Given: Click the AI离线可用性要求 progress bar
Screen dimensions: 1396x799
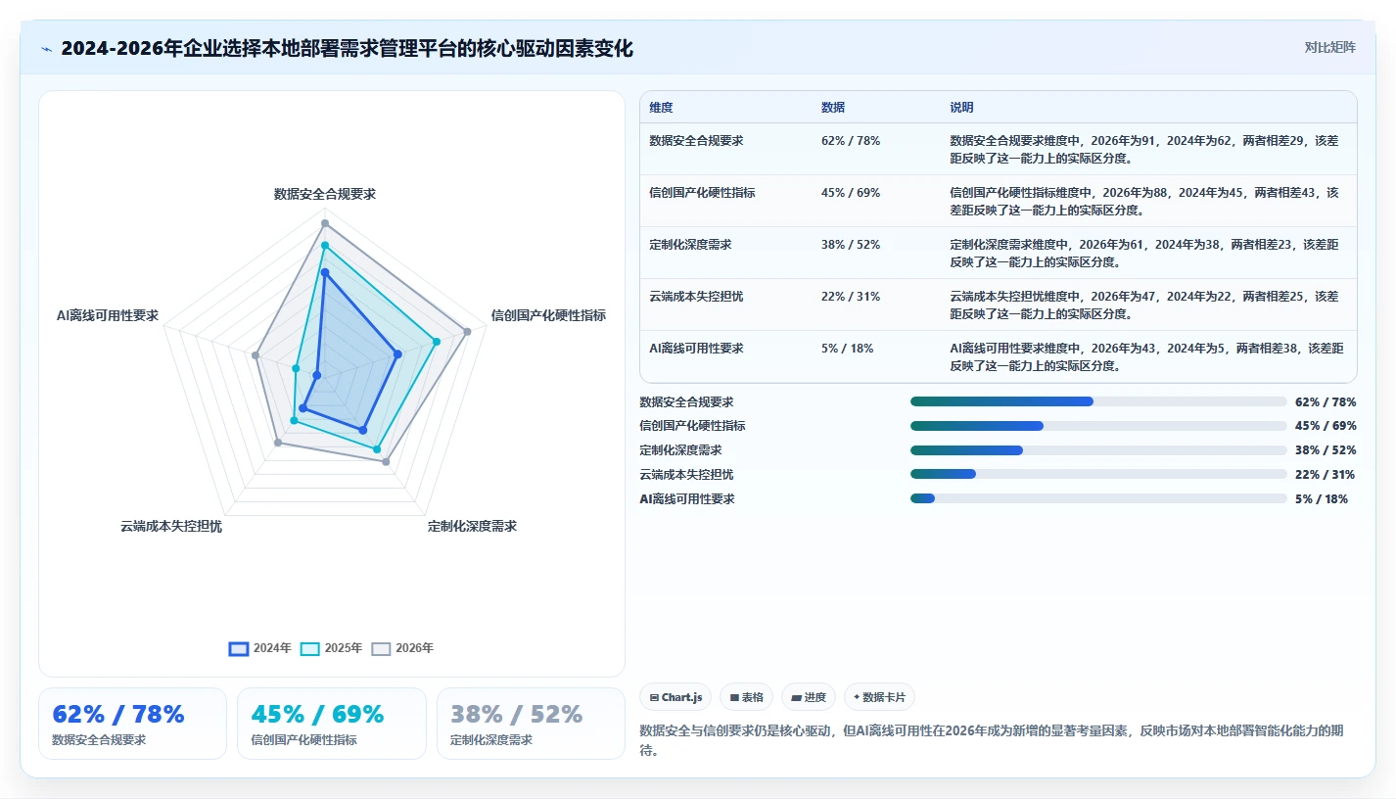Looking at the screenshot, I should click(1098, 498).
